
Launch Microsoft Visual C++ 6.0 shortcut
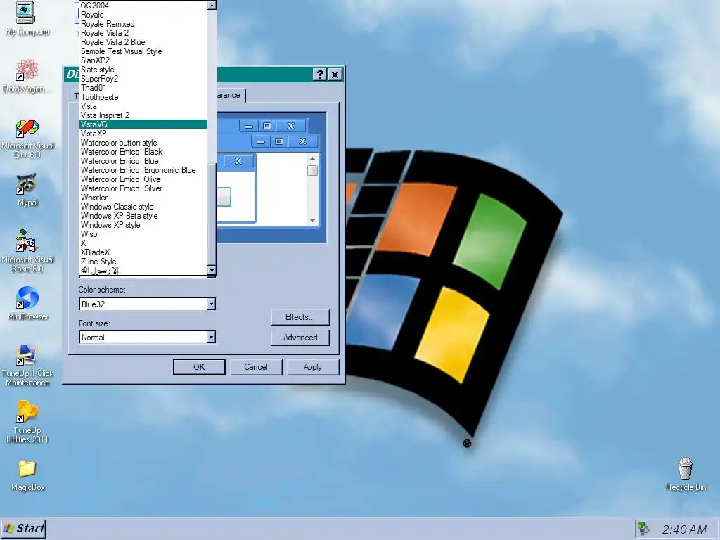[x=27, y=139]
